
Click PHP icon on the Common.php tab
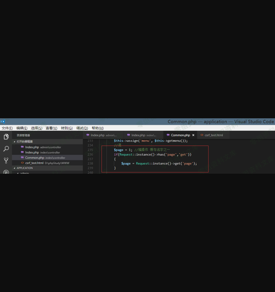[168, 135]
